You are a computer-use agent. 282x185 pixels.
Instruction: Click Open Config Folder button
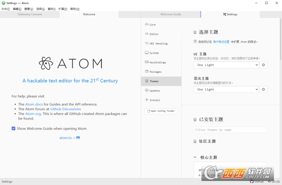161,111
